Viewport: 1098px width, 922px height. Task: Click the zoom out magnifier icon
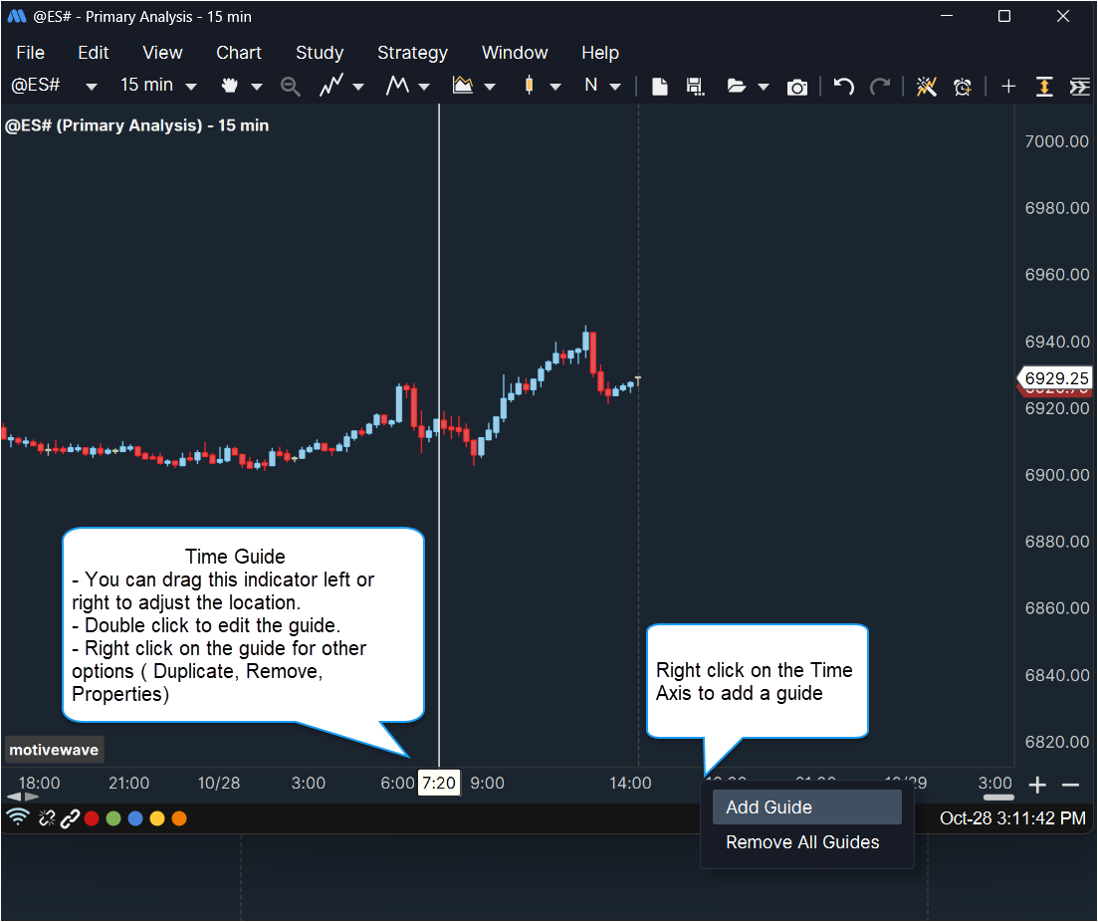pyautogui.click(x=290, y=87)
